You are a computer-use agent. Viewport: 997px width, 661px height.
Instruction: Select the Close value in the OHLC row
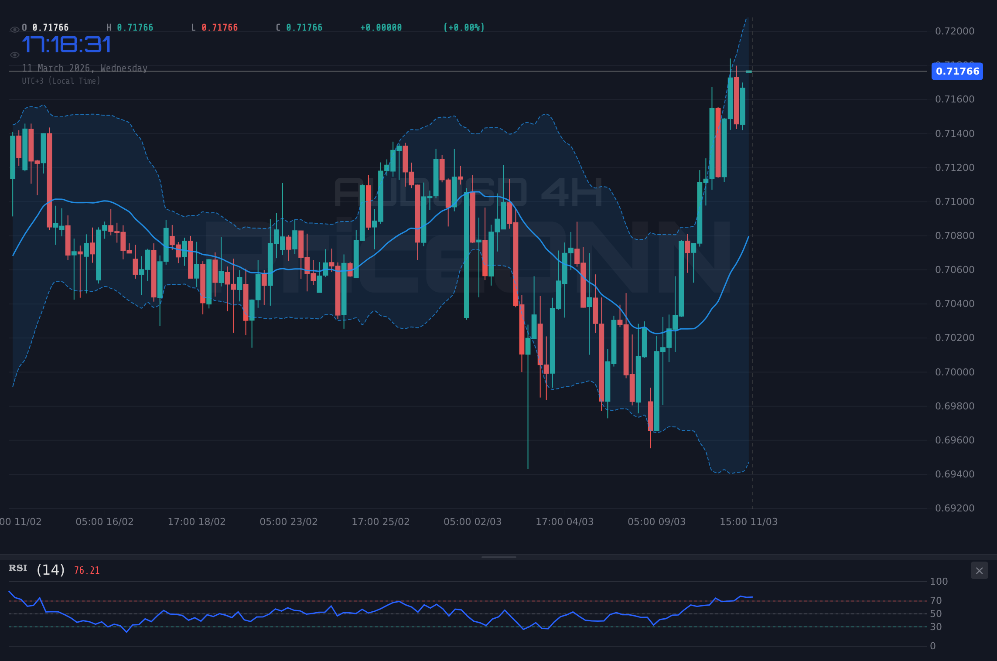[298, 27]
